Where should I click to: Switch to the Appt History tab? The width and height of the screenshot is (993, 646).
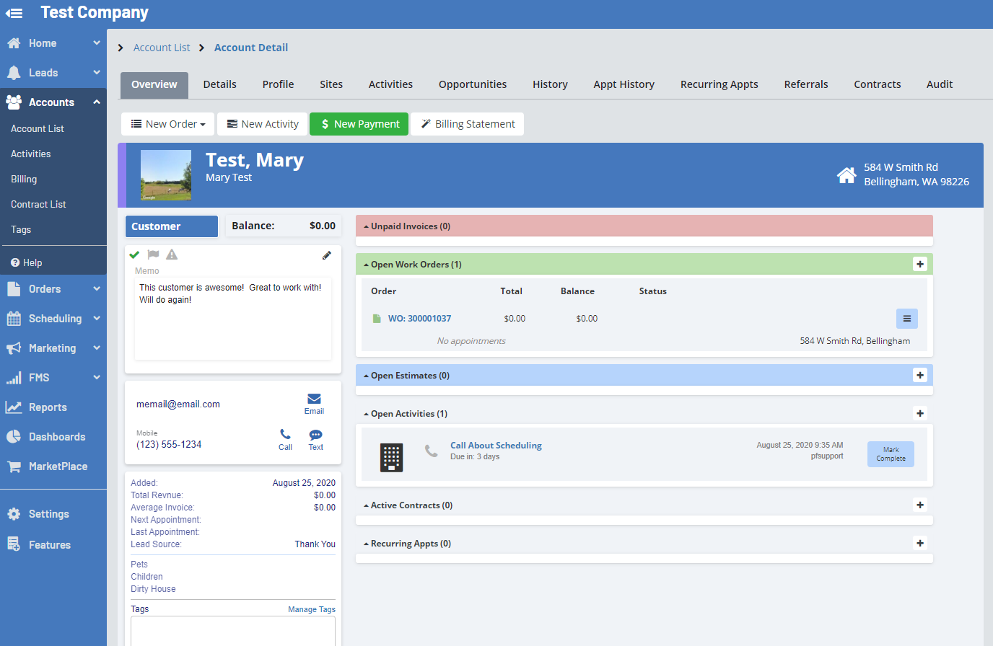624,84
